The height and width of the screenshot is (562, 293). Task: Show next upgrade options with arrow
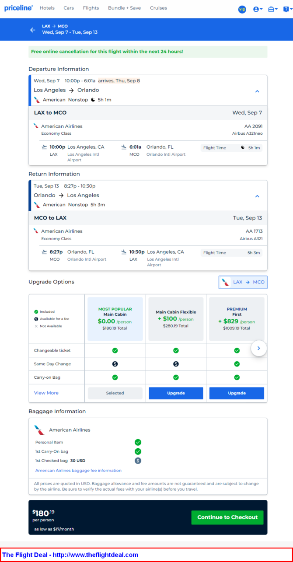[x=258, y=348]
